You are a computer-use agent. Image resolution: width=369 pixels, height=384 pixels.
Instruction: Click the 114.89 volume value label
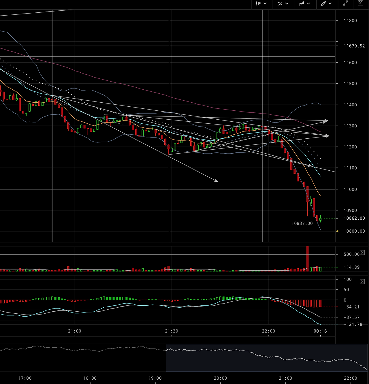pyautogui.click(x=352, y=267)
